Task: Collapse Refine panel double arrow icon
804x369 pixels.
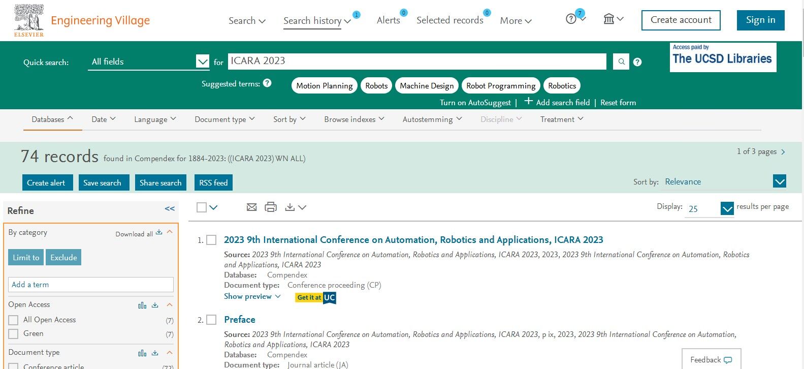Action: [x=170, y=209]
